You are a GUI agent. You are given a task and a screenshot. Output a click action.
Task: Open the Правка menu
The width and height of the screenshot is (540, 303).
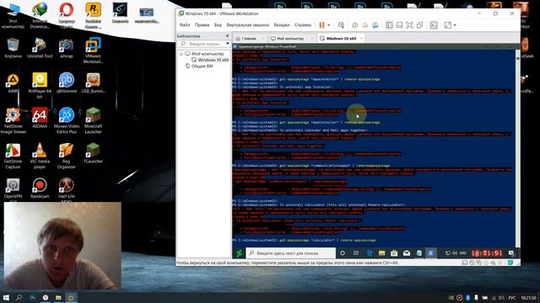202,25
